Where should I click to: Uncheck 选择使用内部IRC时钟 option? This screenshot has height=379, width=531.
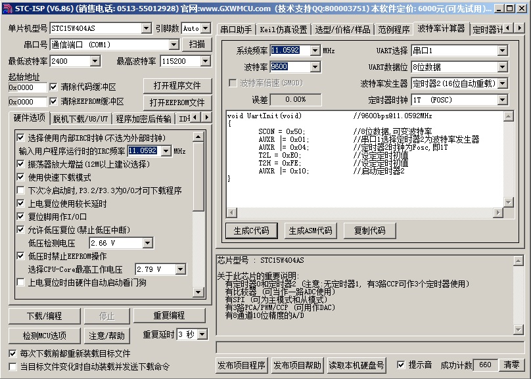(x=20, y=137)
